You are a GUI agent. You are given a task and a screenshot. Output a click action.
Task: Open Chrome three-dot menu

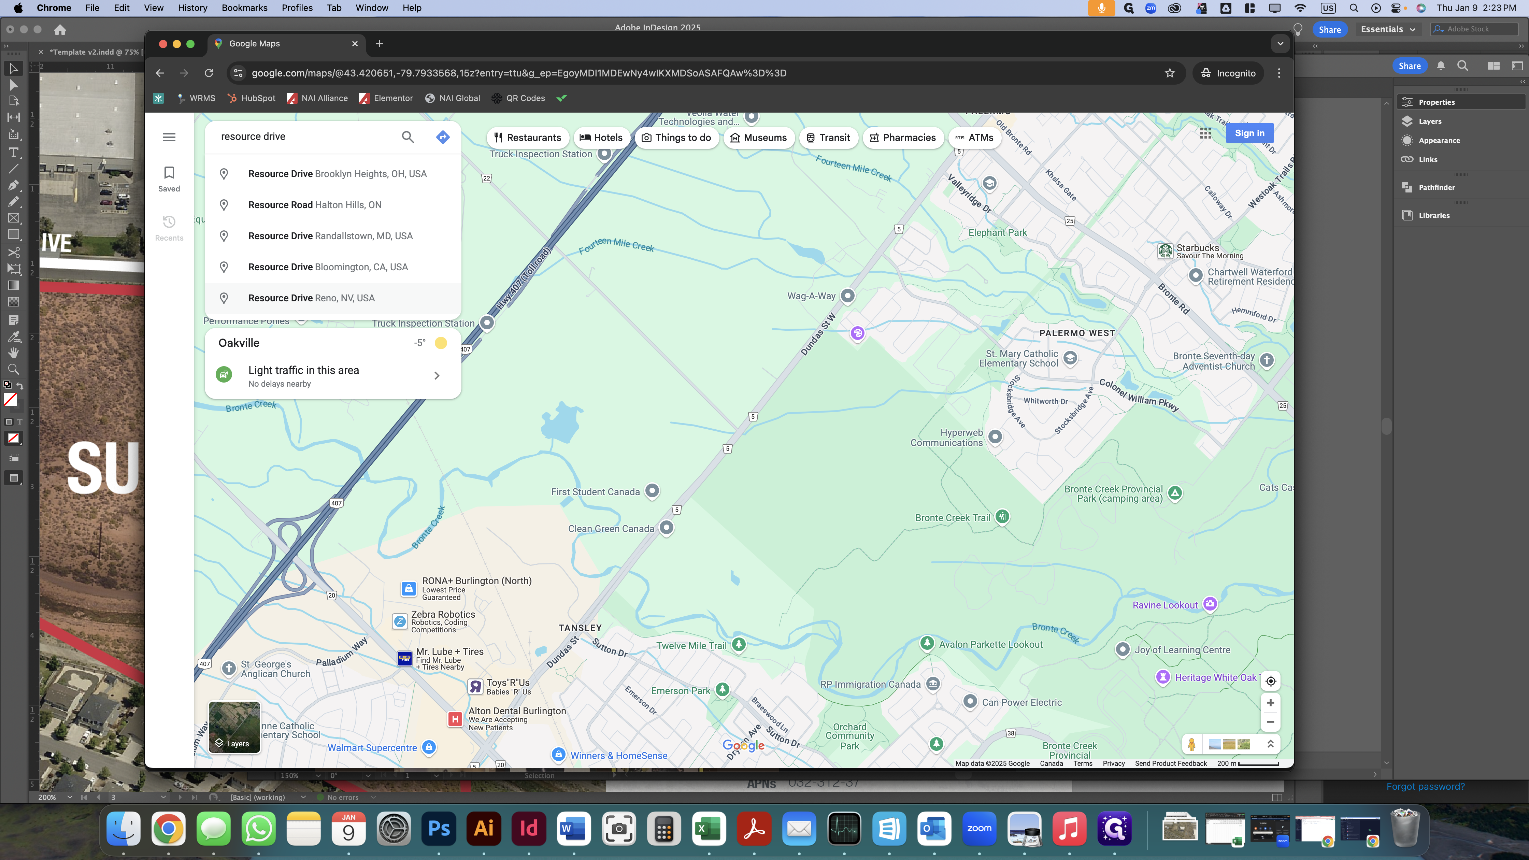(x=1279, y=73)
